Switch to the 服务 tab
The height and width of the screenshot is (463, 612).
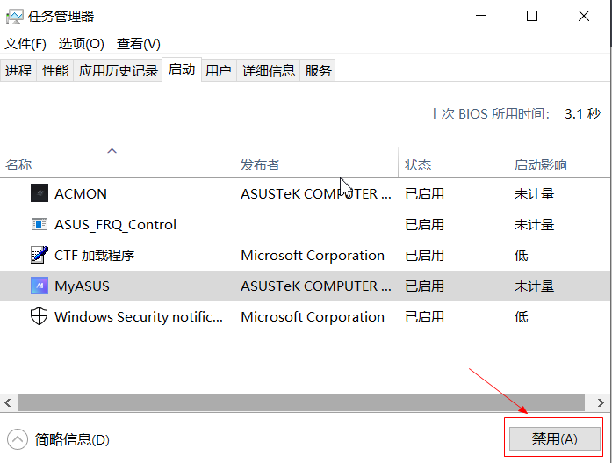(x=318, y=70)
